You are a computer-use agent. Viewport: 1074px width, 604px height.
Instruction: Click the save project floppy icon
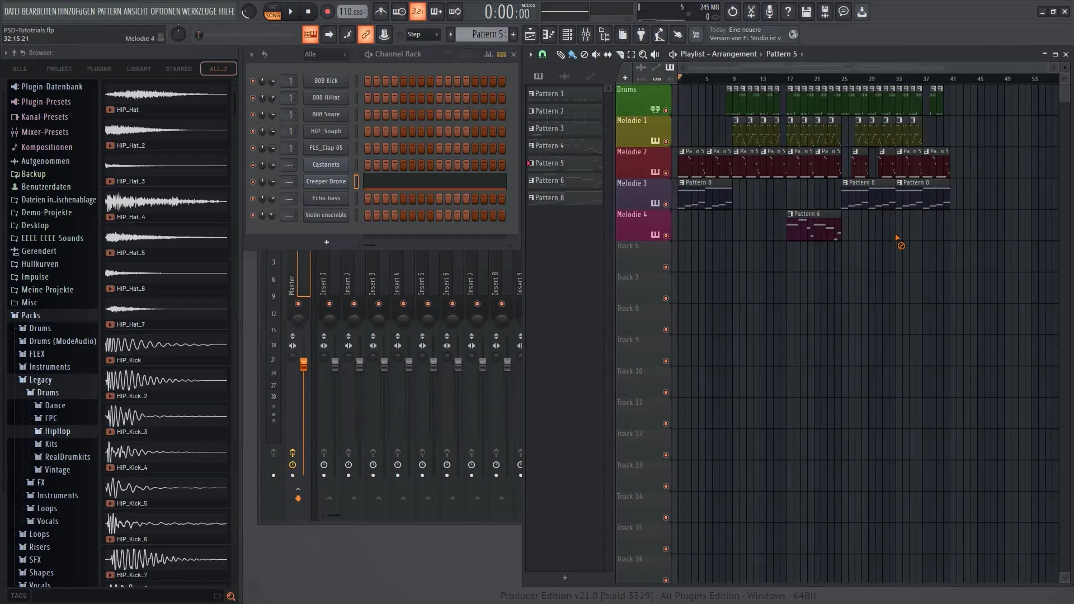tap(807, 11)
